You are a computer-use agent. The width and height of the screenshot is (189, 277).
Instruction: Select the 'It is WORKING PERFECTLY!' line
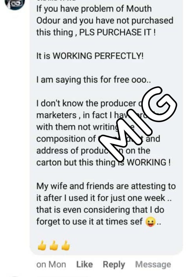coord(90,56)
